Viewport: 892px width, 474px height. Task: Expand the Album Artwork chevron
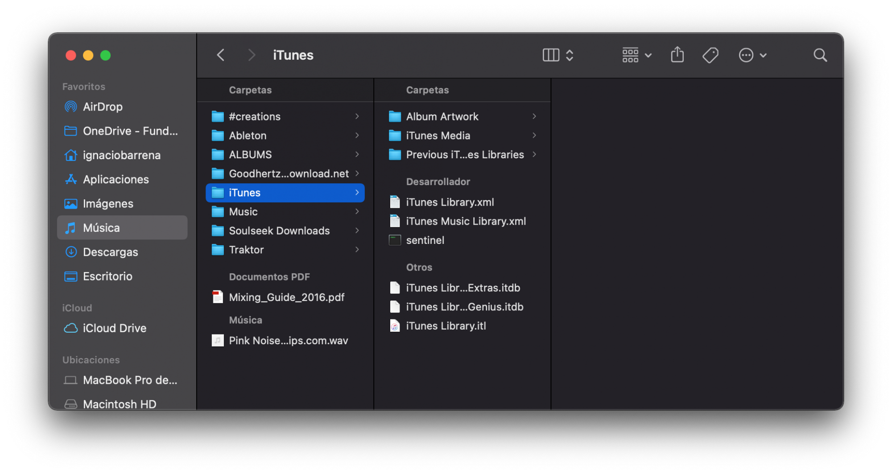534,116
